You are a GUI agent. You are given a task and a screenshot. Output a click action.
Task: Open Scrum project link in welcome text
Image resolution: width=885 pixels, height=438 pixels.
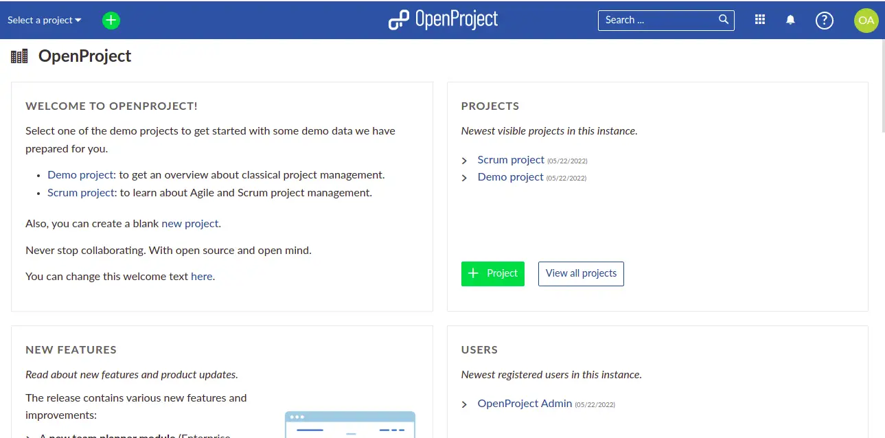pyautogui.click(x=80, y=193)
